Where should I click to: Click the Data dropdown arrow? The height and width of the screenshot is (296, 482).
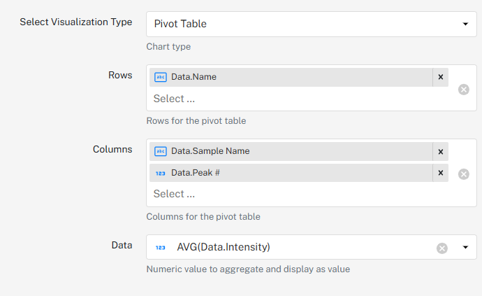465,247
